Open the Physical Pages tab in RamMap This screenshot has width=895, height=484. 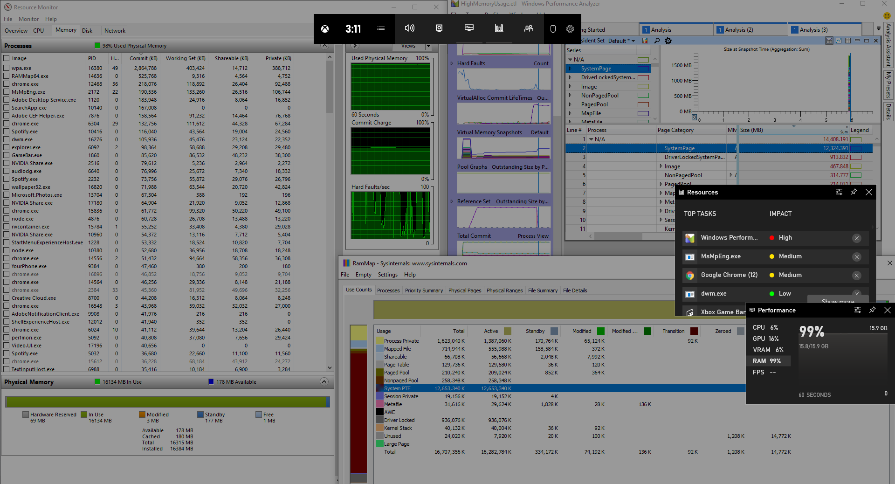click(464, 290)
